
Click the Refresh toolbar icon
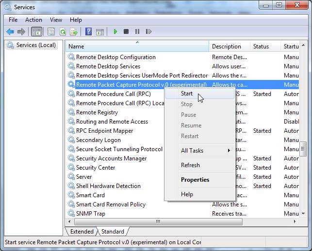63,32
